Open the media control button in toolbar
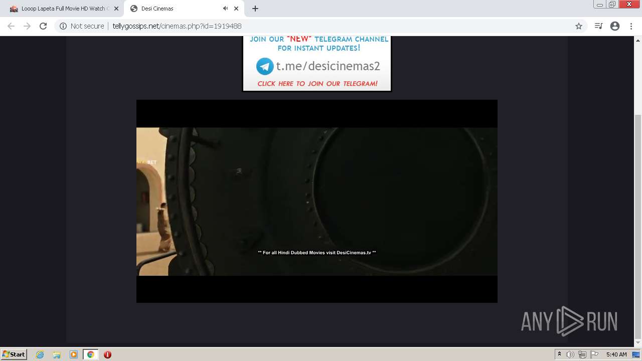Viewport: 642px width, 361px height. [x=598, y=26]
